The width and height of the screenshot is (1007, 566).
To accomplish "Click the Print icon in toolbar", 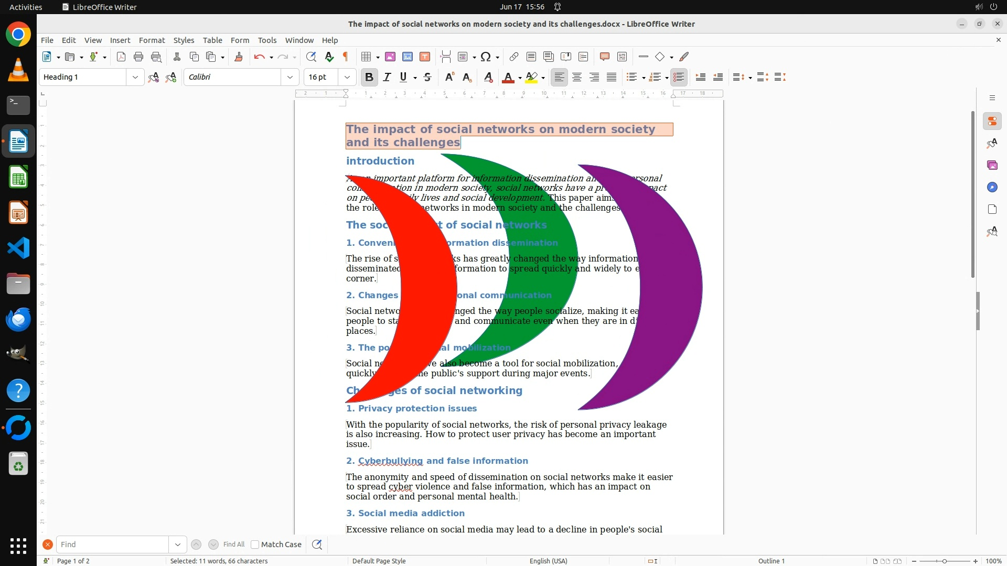I will [x=138, y=57].
